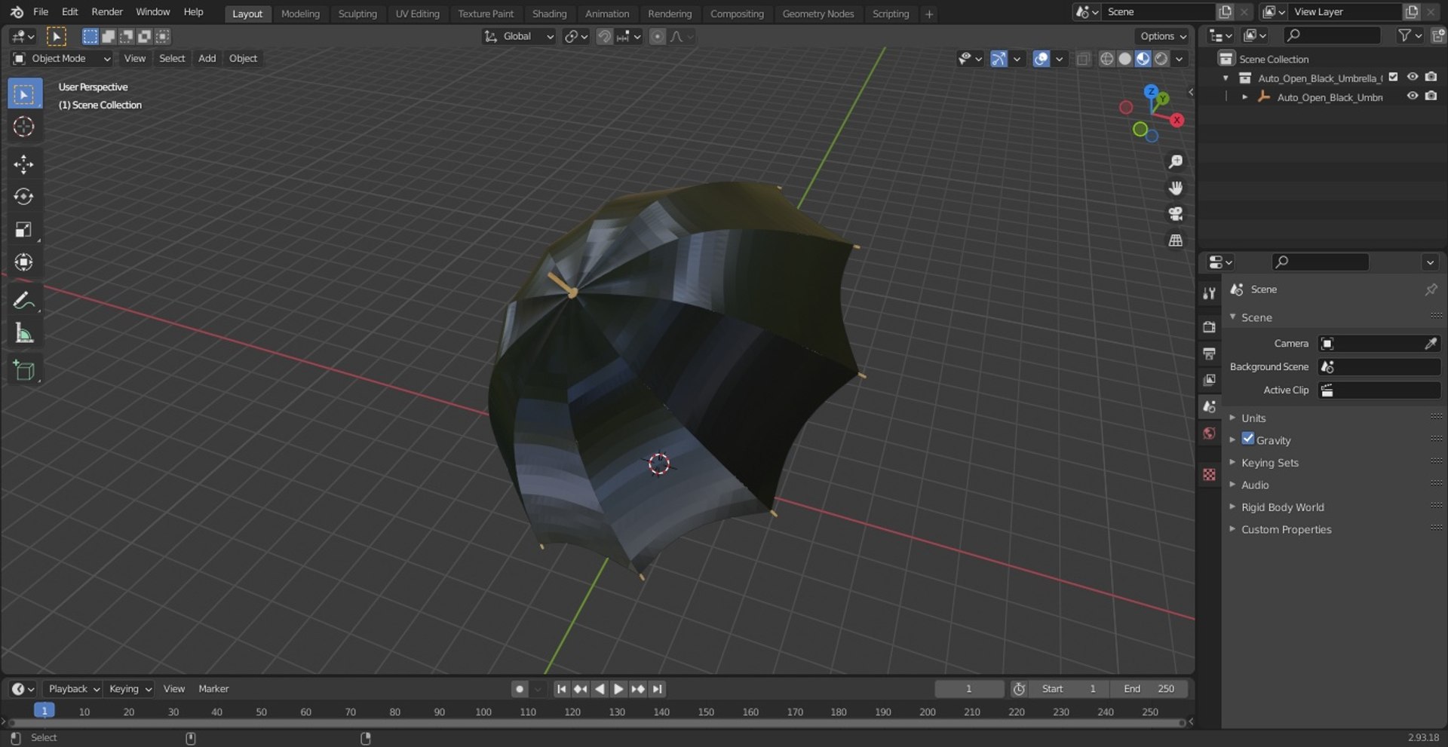
Task: Switch to the Geometry Nodes workspace tab
Action: [818, 14]
